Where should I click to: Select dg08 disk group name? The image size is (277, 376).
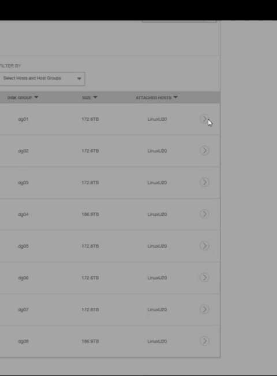pos(23,341)
